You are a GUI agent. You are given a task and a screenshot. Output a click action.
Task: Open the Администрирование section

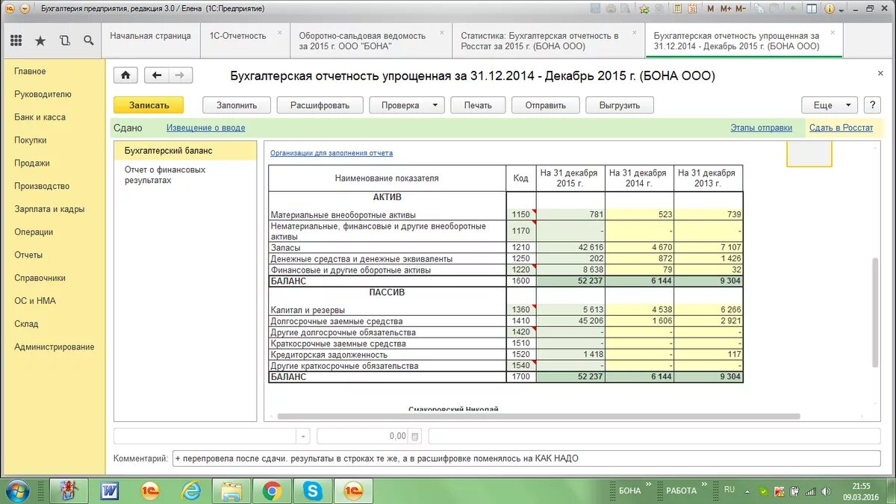(54, 347)
